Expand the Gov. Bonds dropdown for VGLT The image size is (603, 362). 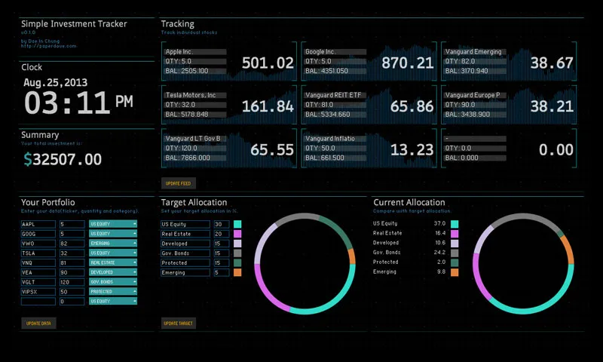coord(113,281)
